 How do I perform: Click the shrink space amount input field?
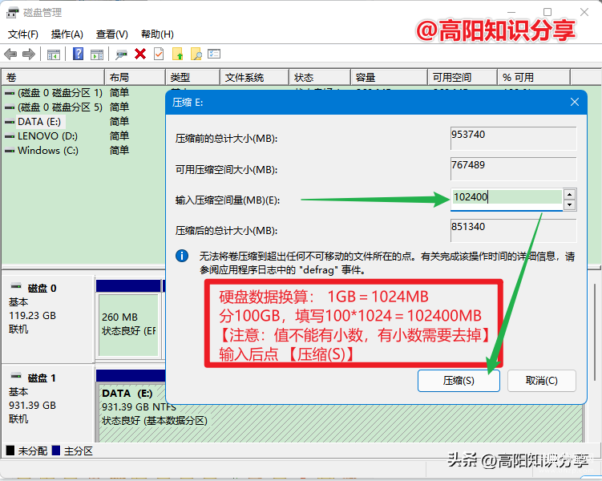[x=507, y=197]
